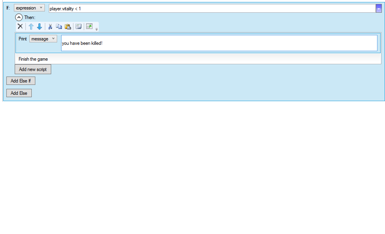Screen dimensions: 385x234
Task: Delete the selected script with the X icon
Action: [20, 27]
